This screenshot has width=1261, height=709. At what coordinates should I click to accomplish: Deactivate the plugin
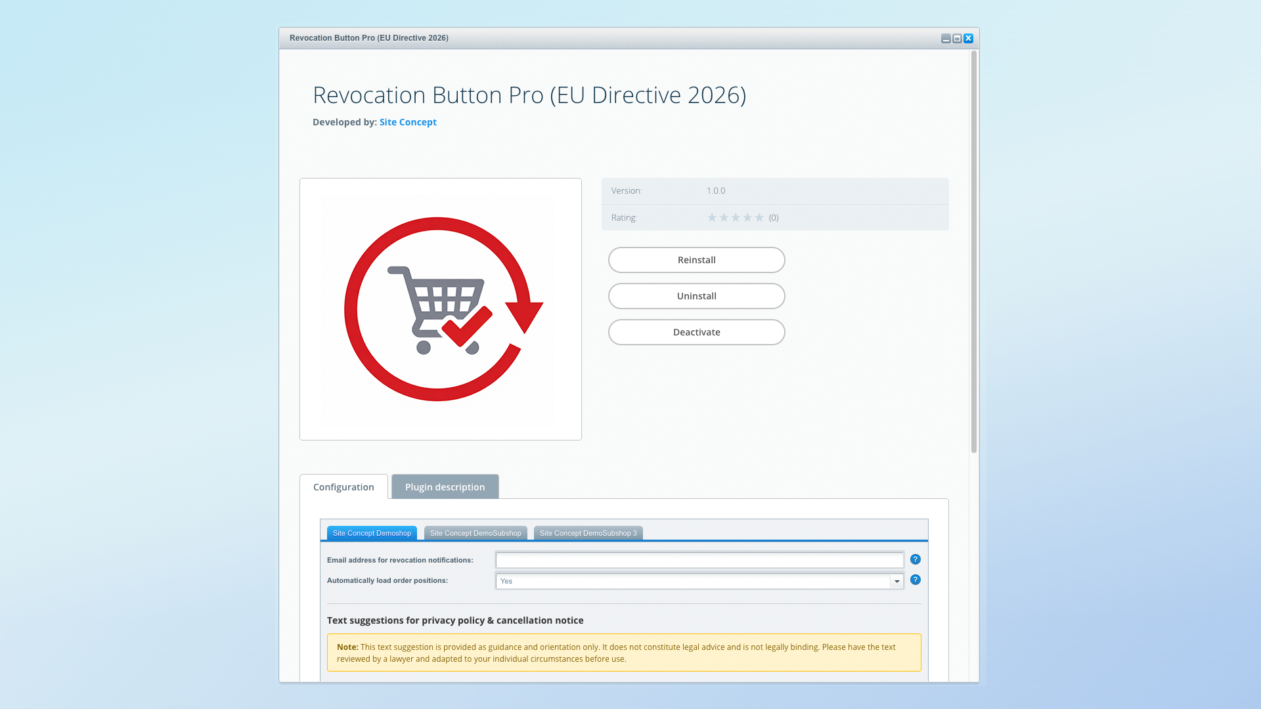click(x=696, y=332)
